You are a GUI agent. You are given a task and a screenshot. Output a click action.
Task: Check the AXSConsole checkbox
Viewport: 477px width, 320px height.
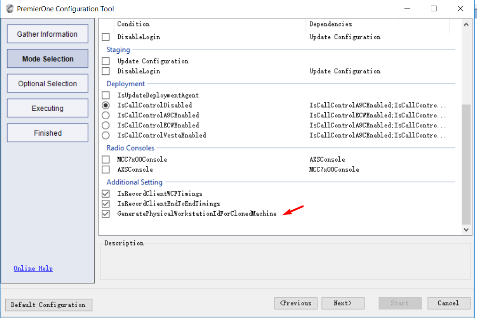[106, 170]
